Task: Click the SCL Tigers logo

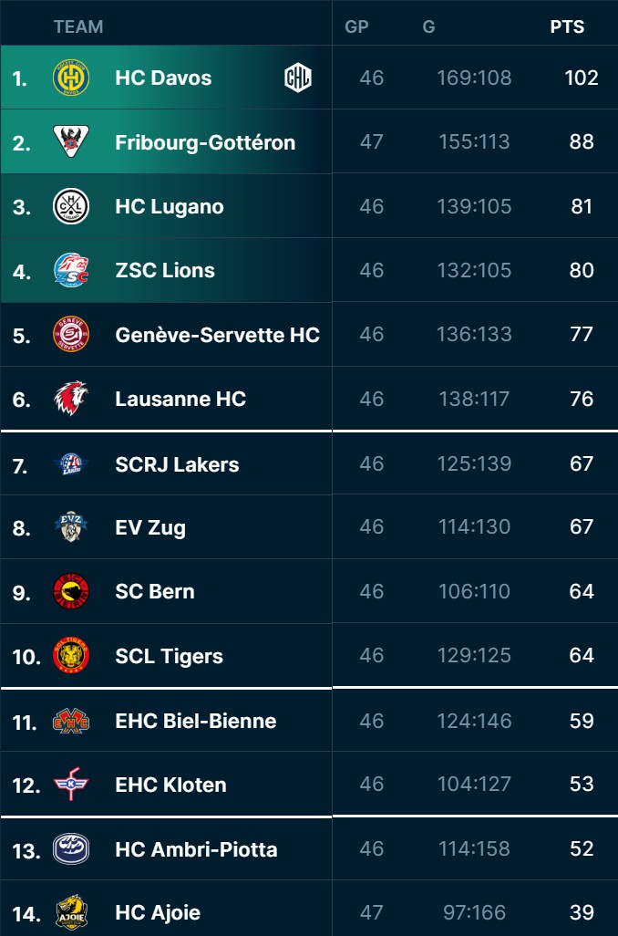Action: (x=71, y=655)
